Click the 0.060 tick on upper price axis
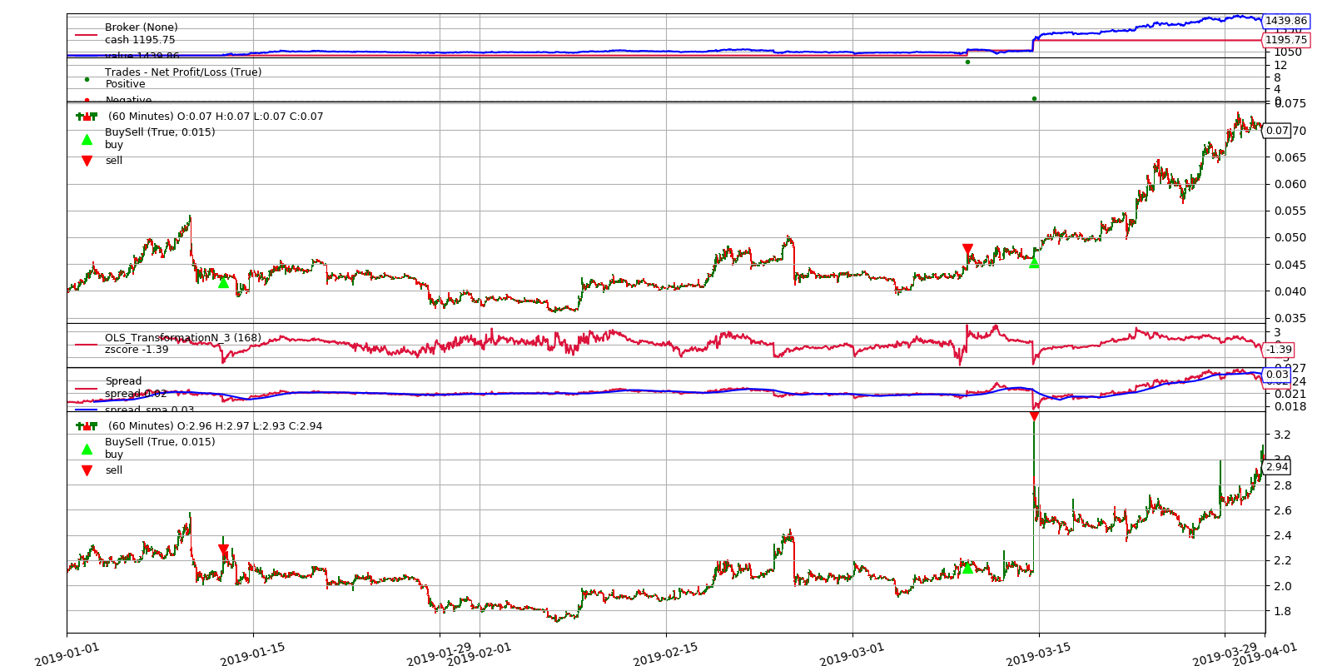 [x=1290, y=185]
